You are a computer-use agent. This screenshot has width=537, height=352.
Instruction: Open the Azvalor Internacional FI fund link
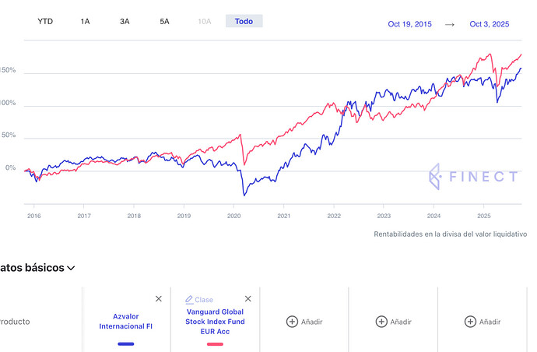(126, 322)
